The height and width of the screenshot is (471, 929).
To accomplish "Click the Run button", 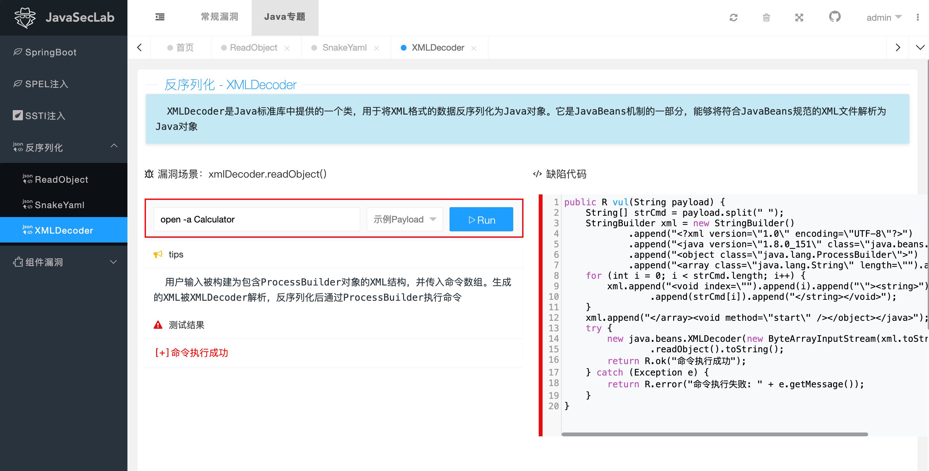I will tap(481, 219).
